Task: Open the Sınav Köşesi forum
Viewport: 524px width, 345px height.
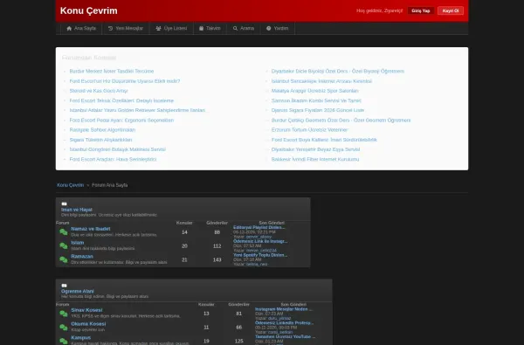Action: point(86,310)
